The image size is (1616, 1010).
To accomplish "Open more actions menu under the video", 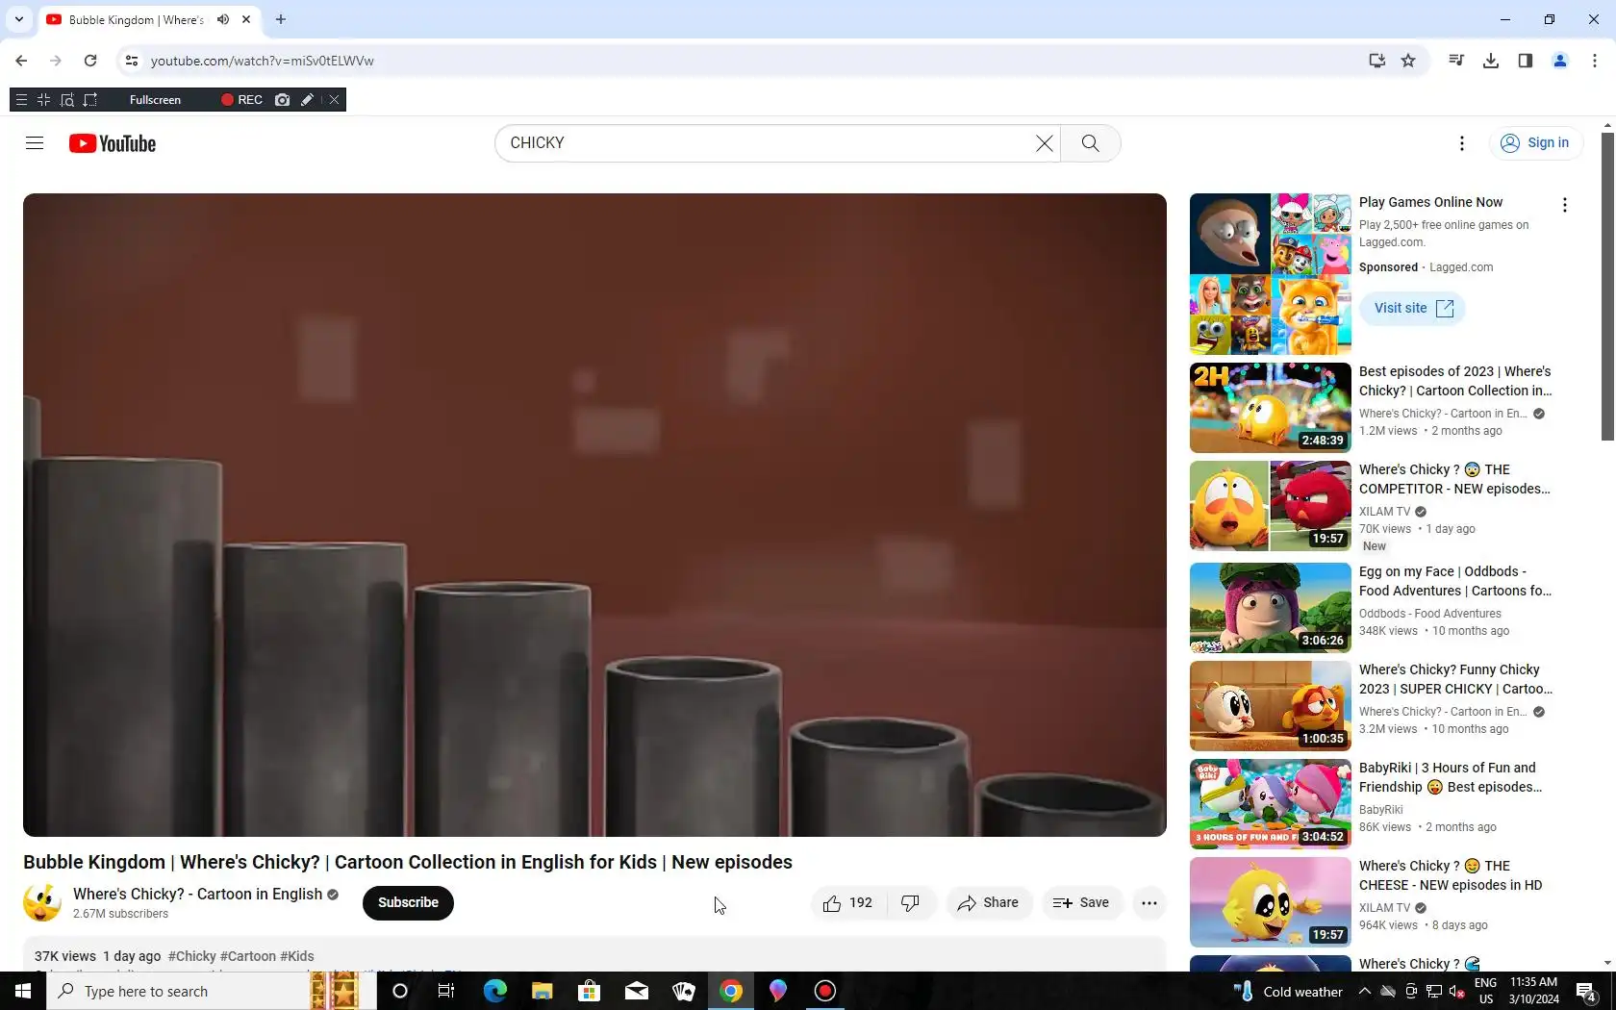I will [1149, 903].
